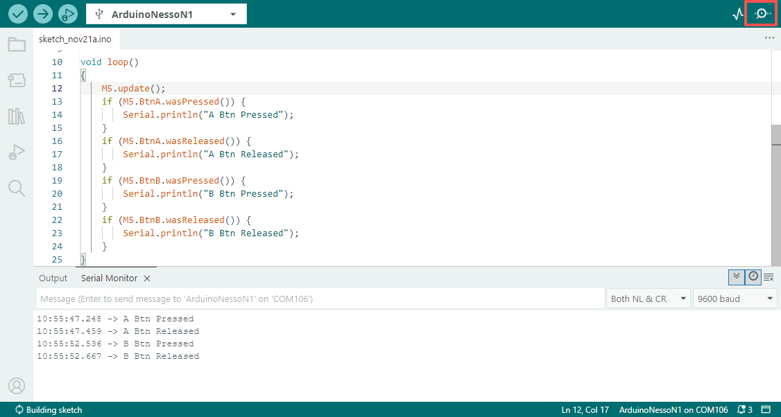Open the Sketchbook folder sidebar icon
Image resolution: width=781 pixels, height=417 pixels.
pos(17,45)
